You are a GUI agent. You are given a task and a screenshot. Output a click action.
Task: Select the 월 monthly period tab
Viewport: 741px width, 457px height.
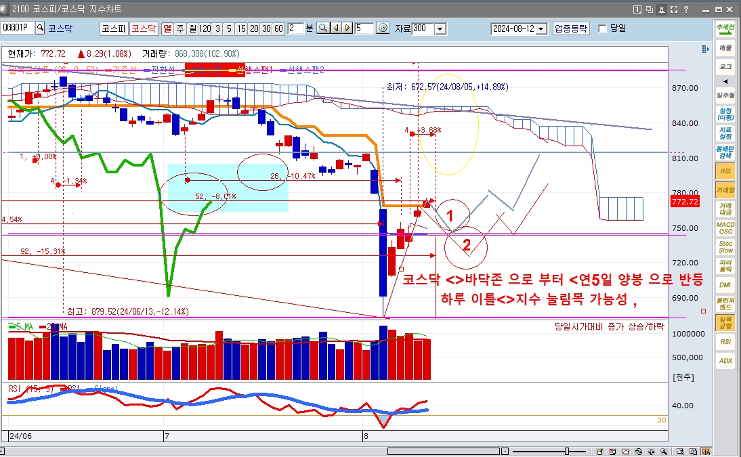(192, 28)
